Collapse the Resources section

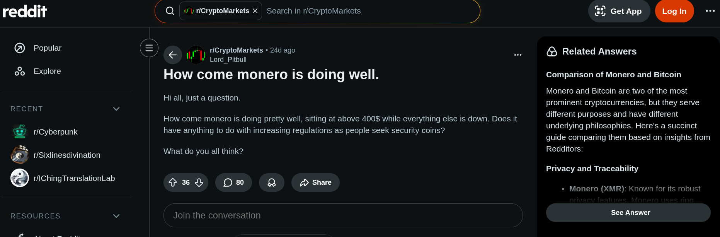tap(116, 216)
